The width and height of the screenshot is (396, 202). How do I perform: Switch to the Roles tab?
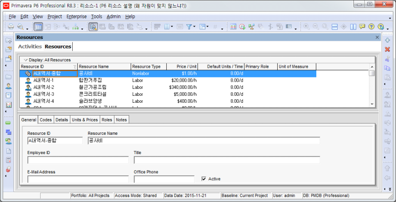tap(107, 120)
